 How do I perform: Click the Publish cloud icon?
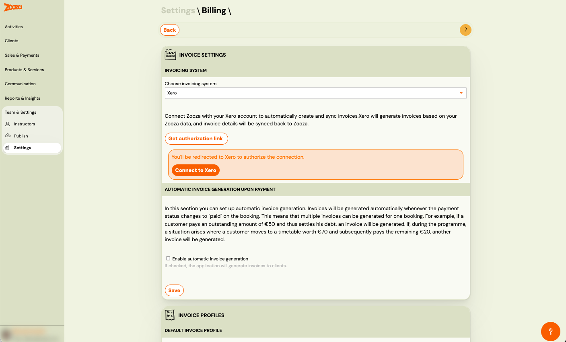(8, 136)
